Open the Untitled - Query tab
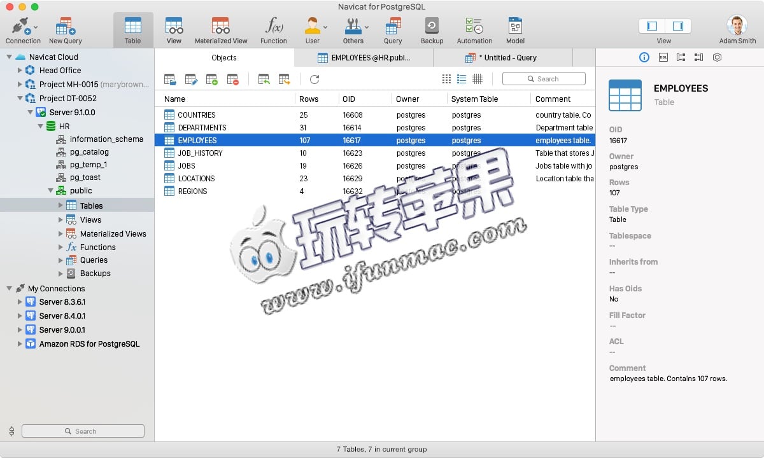Screen dimensions: 764x458 (x=502, y=57)
